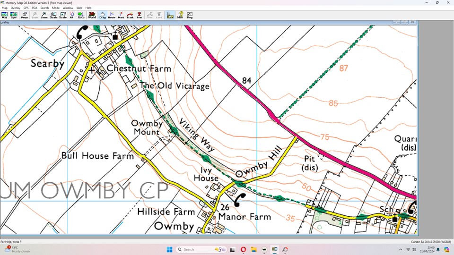Click the GoTo toolbar icon

coord(81,15)
